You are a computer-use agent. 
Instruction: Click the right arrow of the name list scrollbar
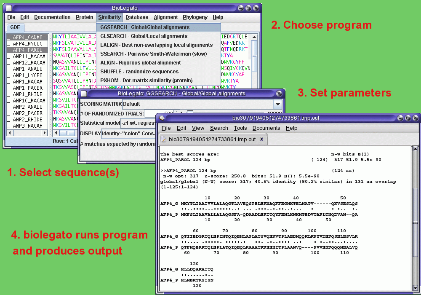(x=45, y=133)
